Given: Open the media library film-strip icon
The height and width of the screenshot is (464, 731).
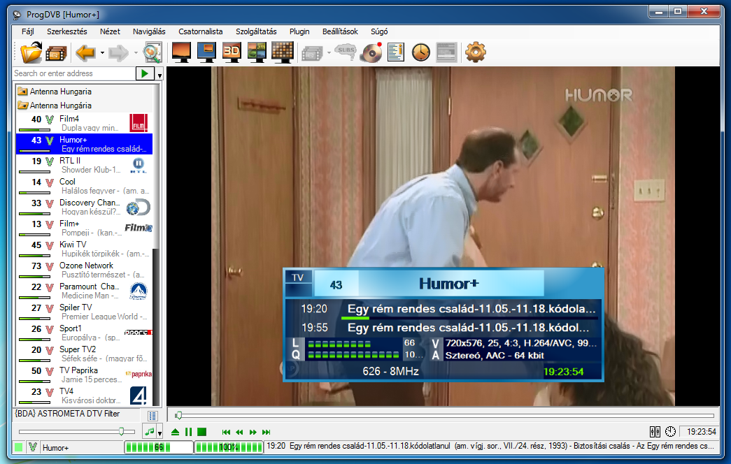Looking at the screenshot, I should [x=56, y=54].
